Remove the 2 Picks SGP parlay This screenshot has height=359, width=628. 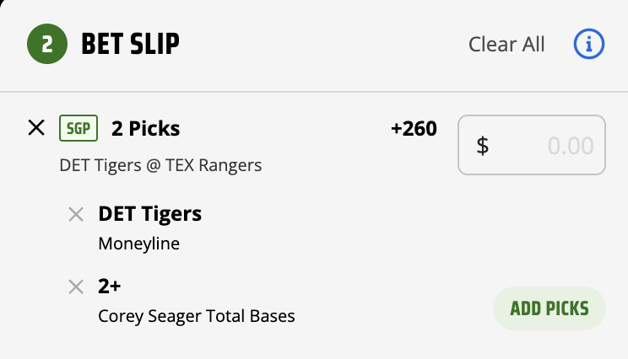36,128
